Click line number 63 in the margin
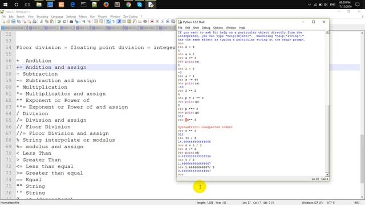Viewport: 365px width, 205px height. point(9,107)
